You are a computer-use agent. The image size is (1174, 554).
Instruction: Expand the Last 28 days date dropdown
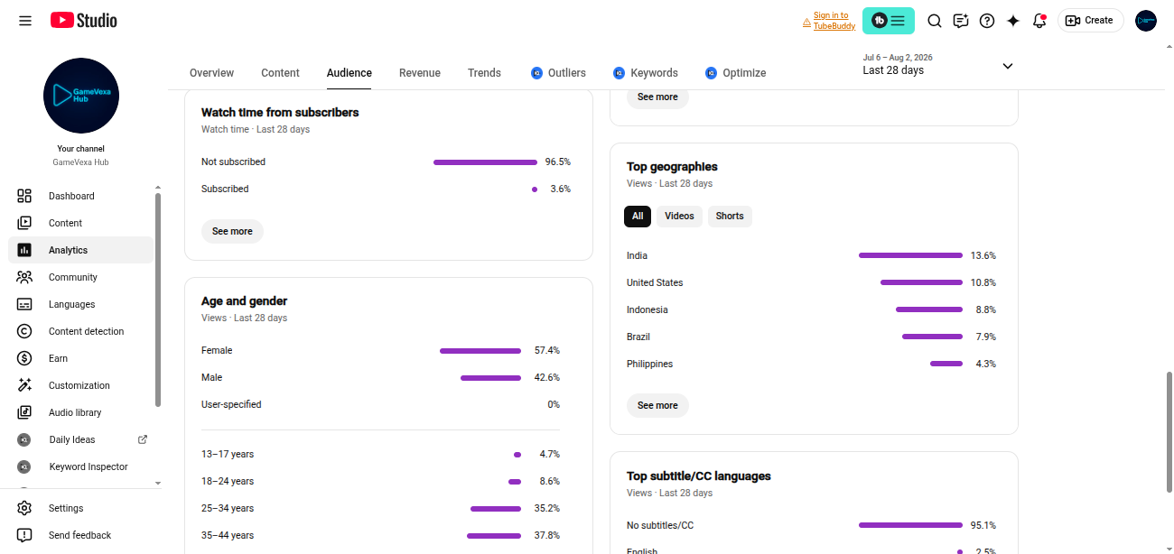(938, 65)
